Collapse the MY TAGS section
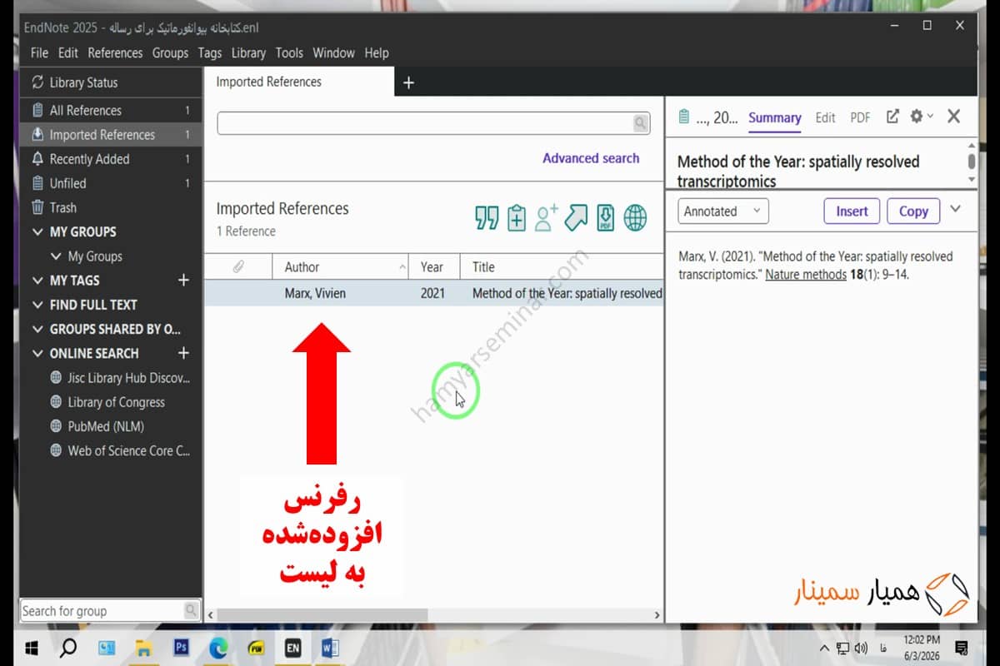 [37, 281]
